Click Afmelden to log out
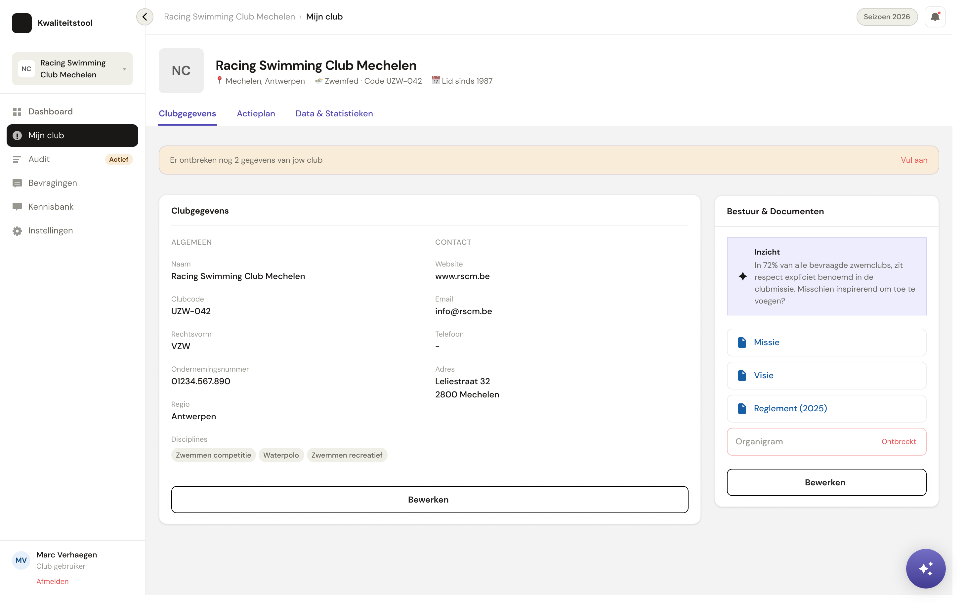 (52, 581)
